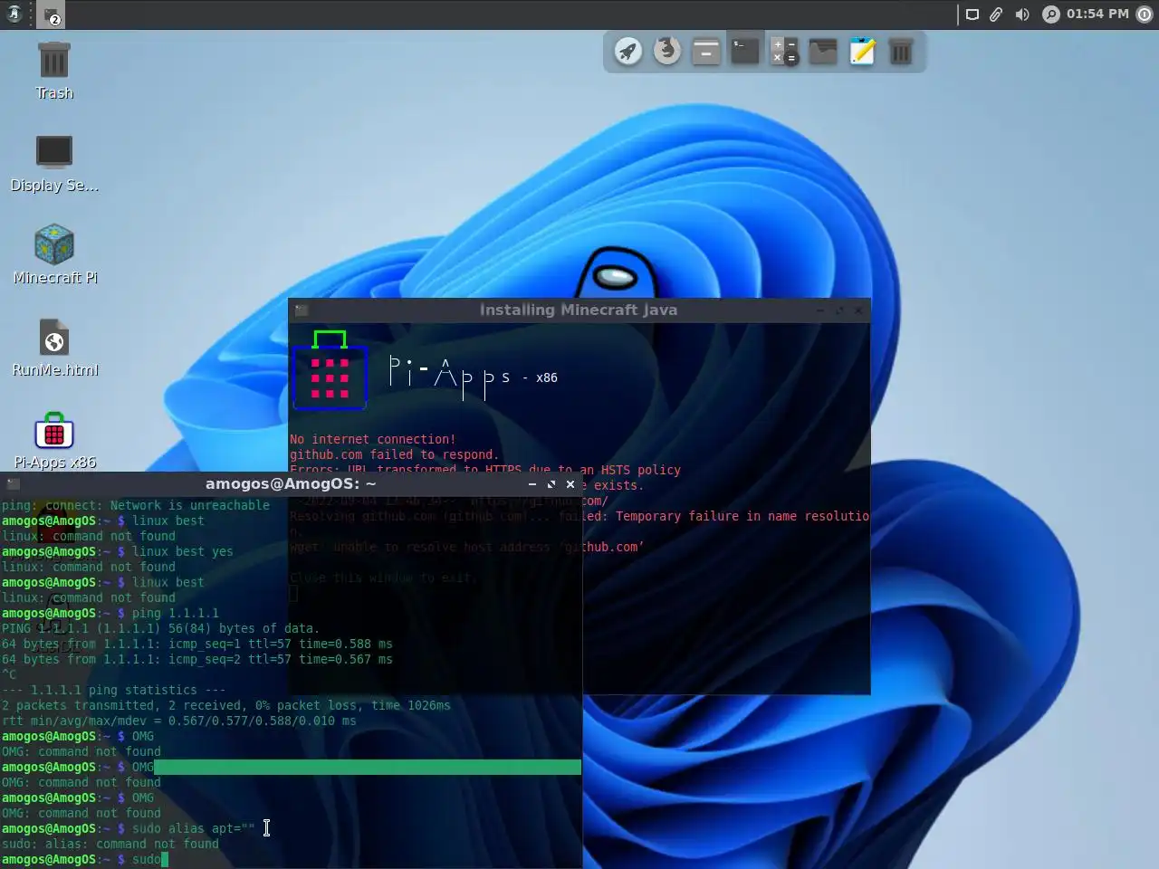Open the system monitor graph icon in the dock
Screen dimensions: 1159x869
[823, 51]
